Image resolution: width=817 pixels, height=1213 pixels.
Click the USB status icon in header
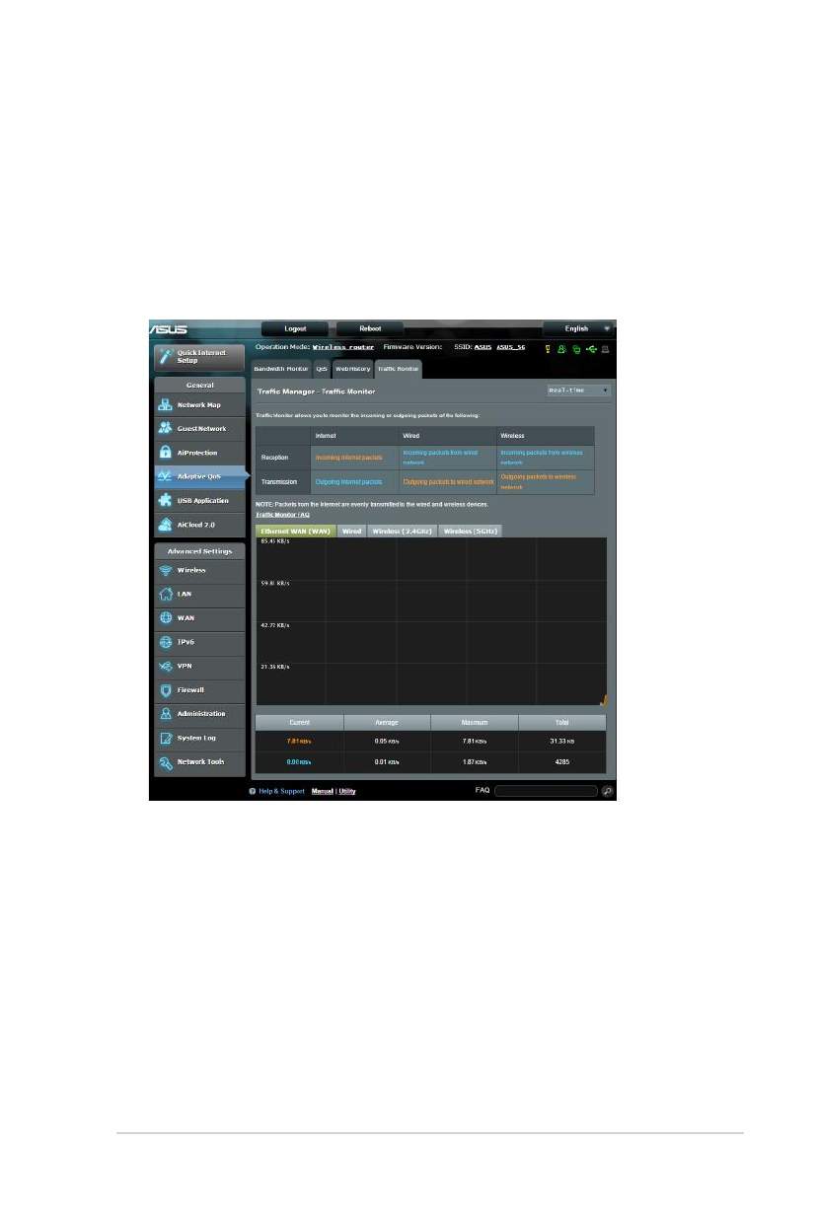tap(591, 348)
